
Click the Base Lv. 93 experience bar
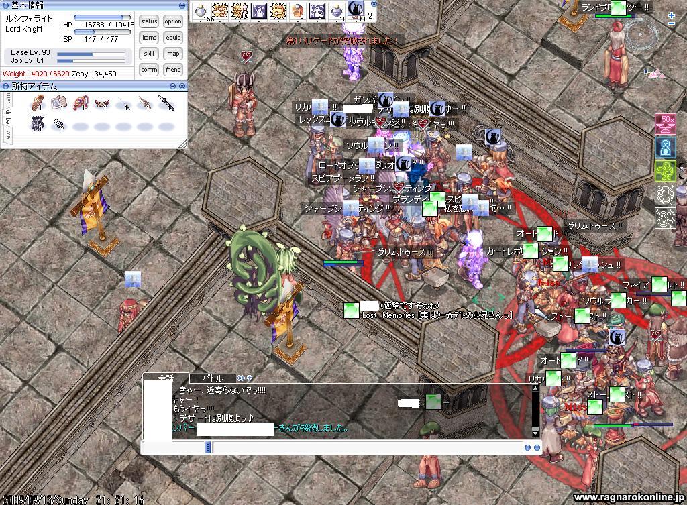(x=91, y=54)
